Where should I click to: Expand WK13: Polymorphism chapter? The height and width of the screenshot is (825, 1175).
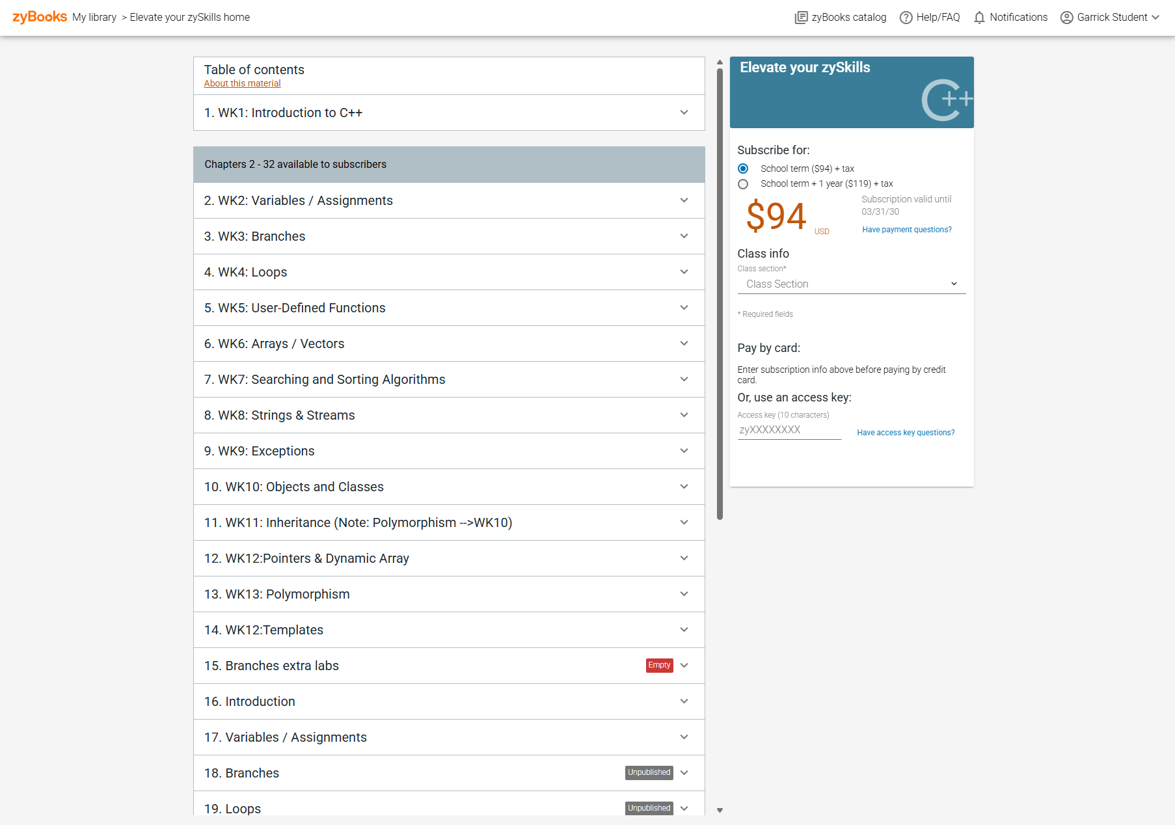click(x=449, y=594)
